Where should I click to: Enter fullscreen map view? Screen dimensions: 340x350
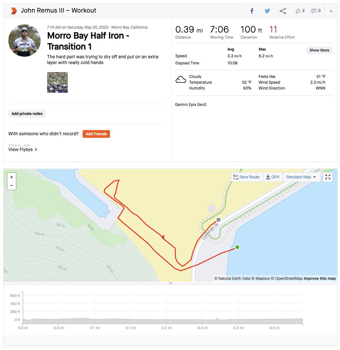328,177
